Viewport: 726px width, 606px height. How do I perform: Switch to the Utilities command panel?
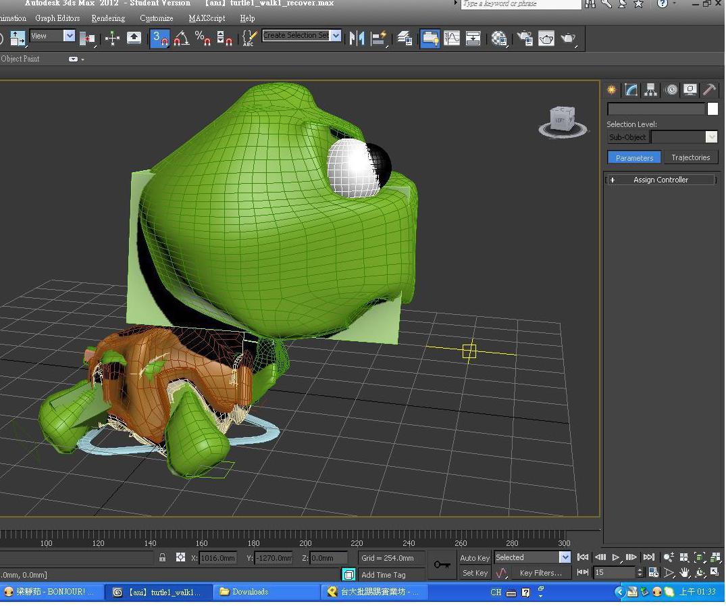click(x=709, y=89)
